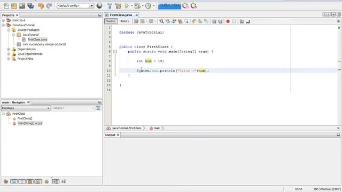The image size is (342, 192).
Task: Collapse the JavaTutorial package node
Action: coord(13,35)
